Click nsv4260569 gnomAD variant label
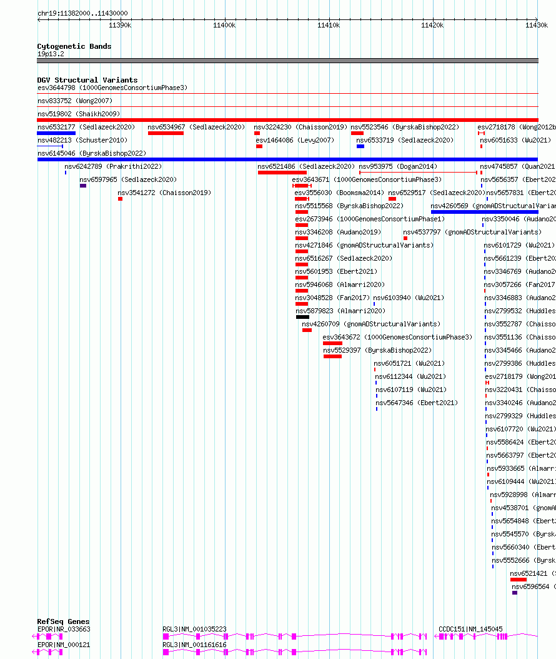Viewport: 556px width, 659px height. pyautogui.click(x=493, y=206)
